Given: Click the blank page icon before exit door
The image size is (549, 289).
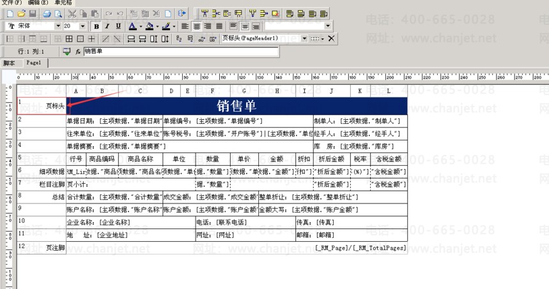Looking at the screenshot, I should [168, 14].
